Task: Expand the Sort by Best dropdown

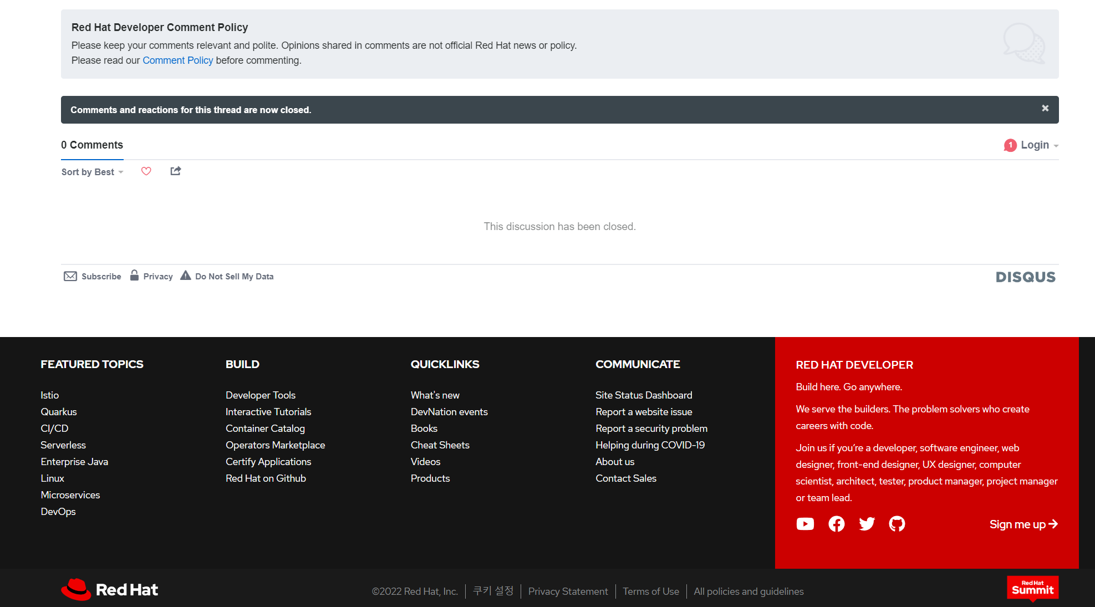Action: [92, 172]
